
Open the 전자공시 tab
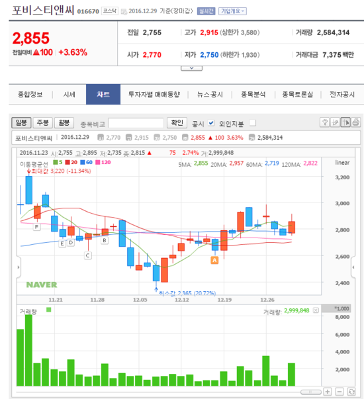342,95
